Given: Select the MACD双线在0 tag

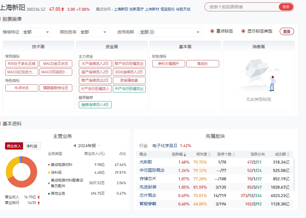Looking at the screenshot, I should (56, 72).
